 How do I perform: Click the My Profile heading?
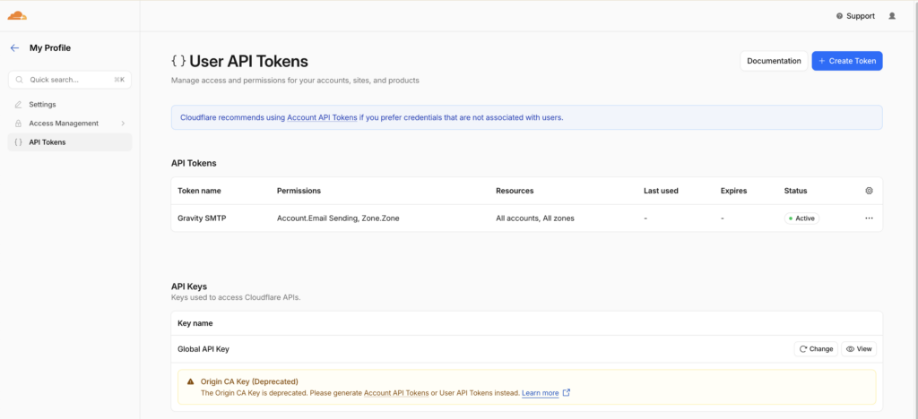[x=50, y=48]
